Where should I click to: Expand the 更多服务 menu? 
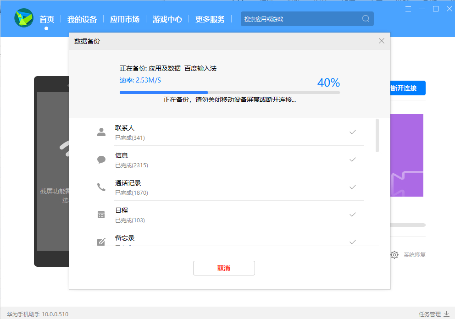point(210,19)
